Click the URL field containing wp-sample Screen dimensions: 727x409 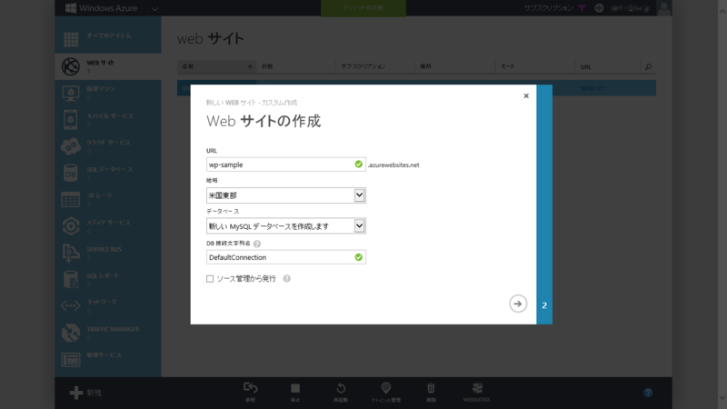point(286,165)
